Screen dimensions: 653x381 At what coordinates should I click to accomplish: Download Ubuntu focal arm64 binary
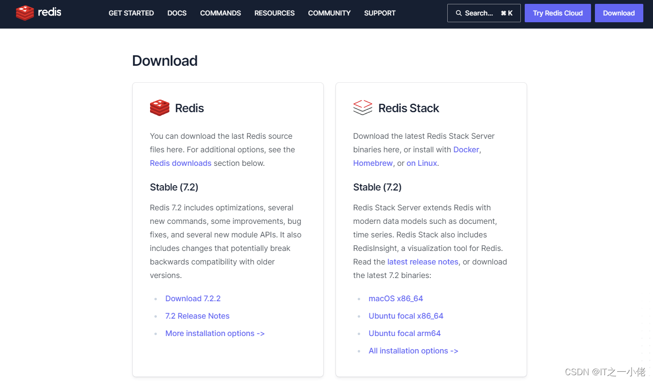405,333
